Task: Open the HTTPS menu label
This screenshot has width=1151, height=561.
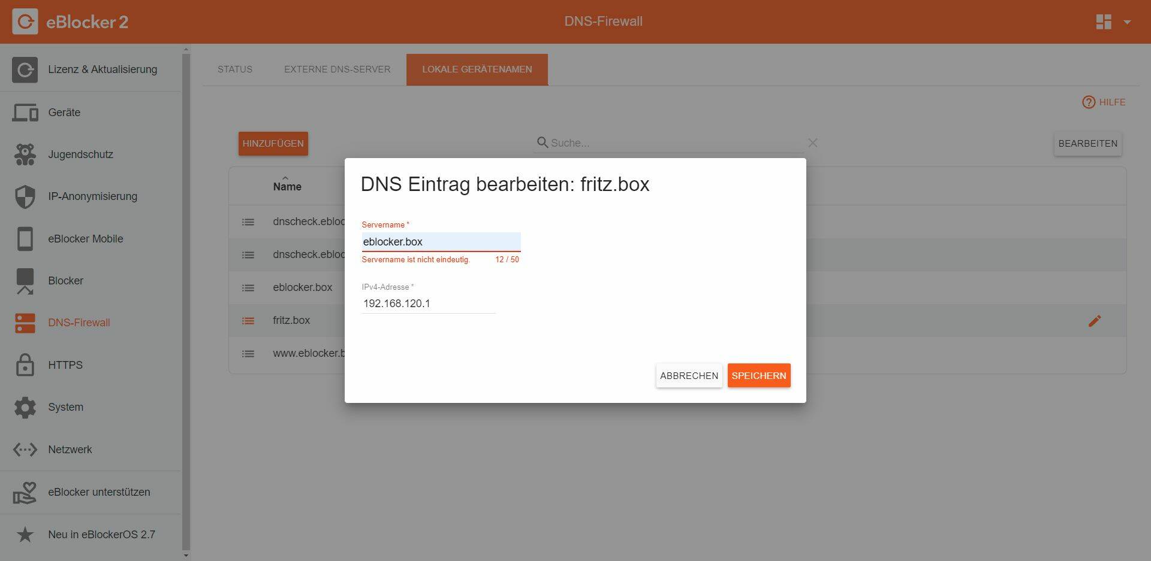Action: [x=65, y=365]
